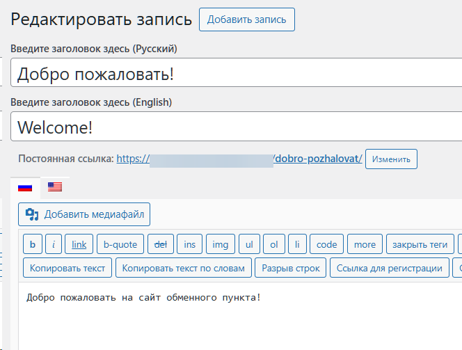
Task: Click the Изменить permalink button
Action: tap(391, 159)
